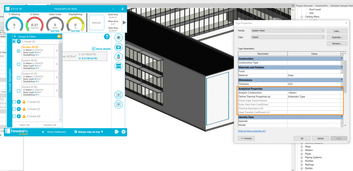Click the Thickness value 25.0 field
The height and width of the screenshot is (171, 353).
[314, 84]
